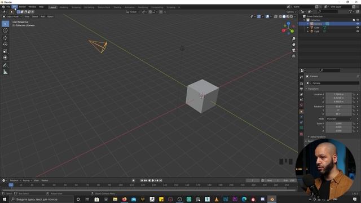The image size is (361, 203).
Task: Click the Zoom view magnifier icon
Action: tap(293, 39)
